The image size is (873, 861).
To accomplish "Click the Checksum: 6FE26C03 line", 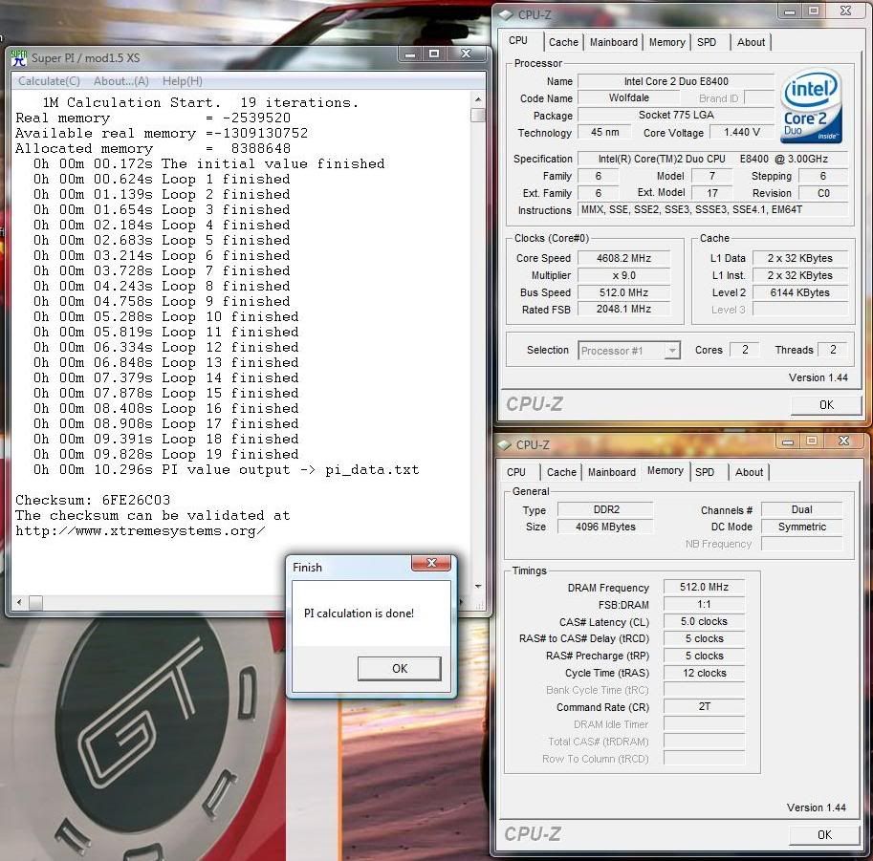I will point(93,501).
